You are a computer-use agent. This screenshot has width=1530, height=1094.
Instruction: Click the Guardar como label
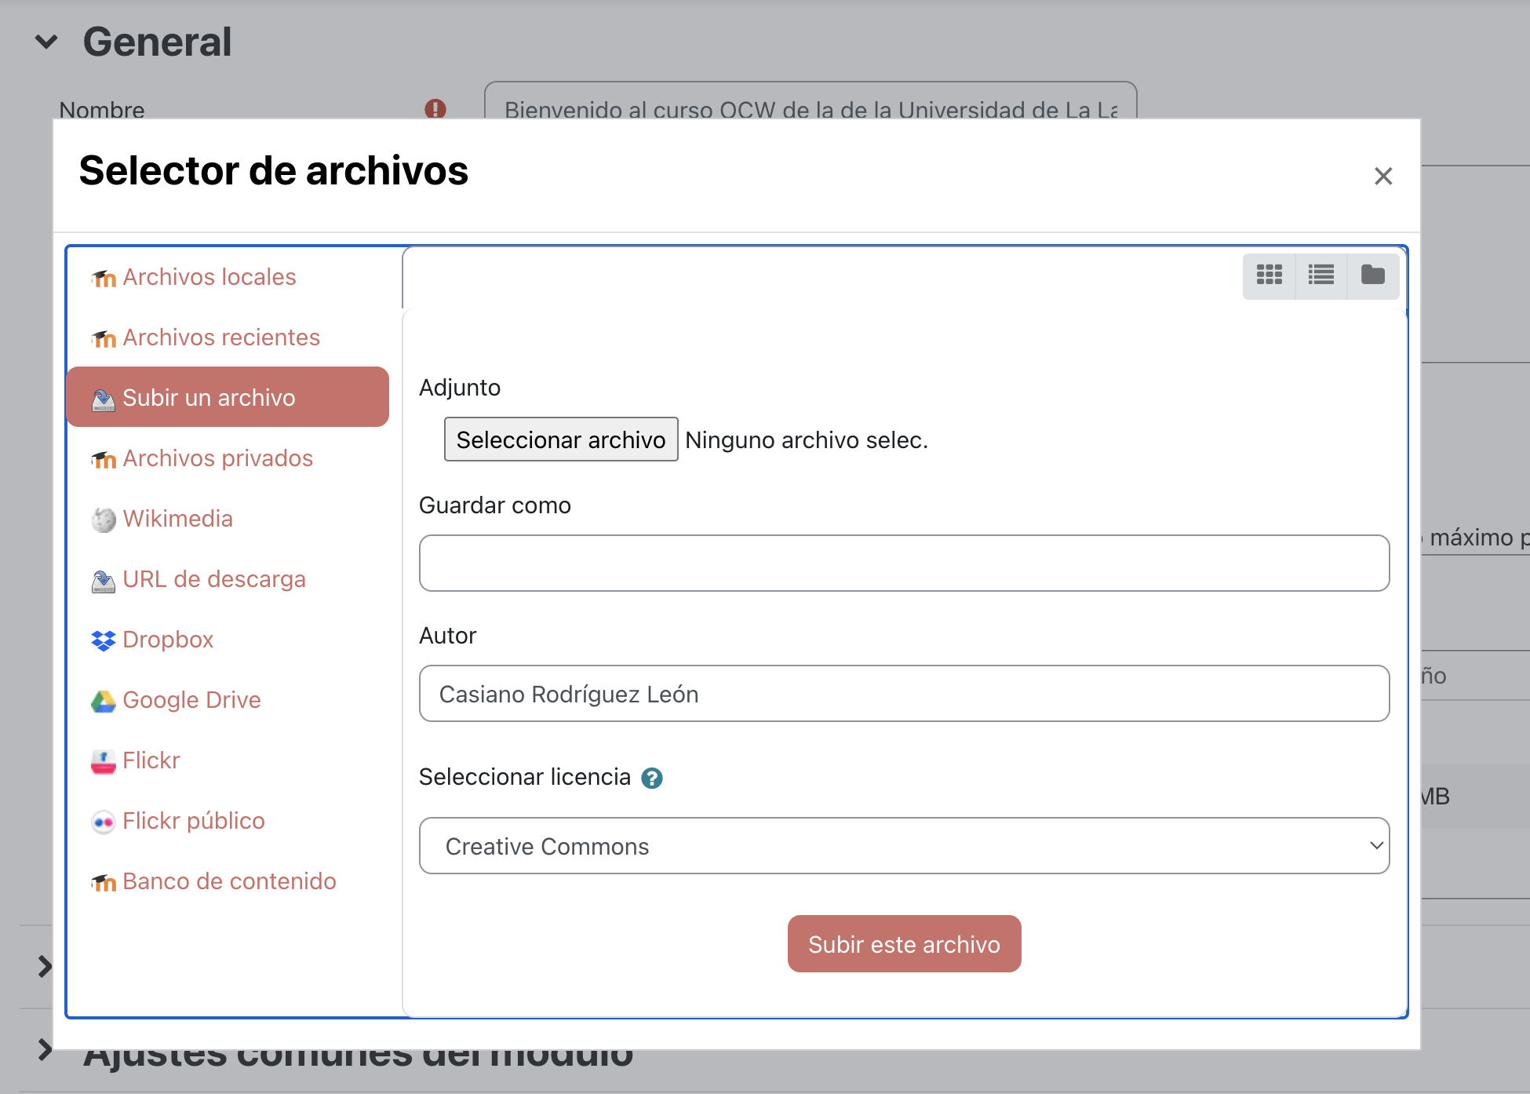(495, 505)
